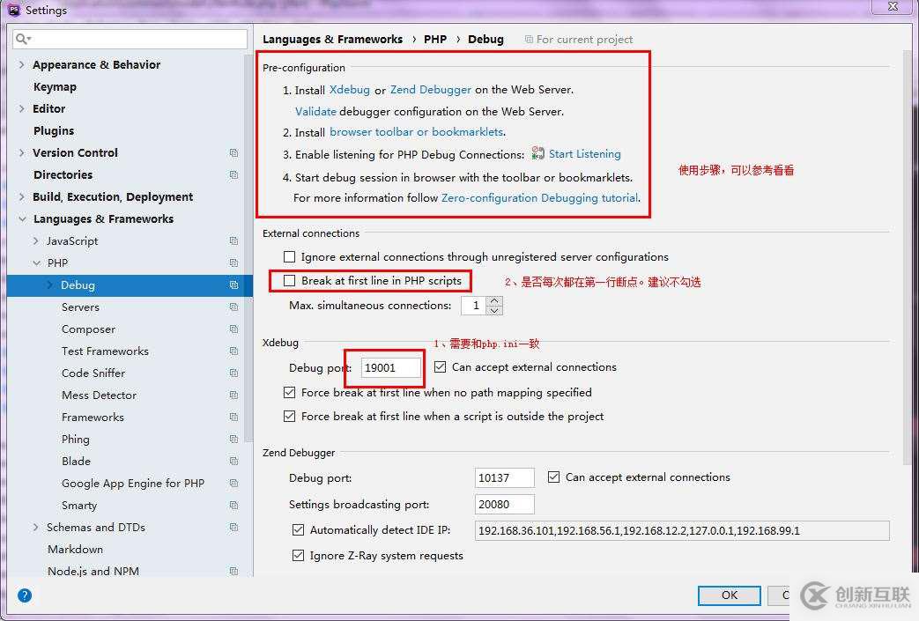
Task: Click Xdebug Debug port field 19001
Action: click(x=390, y=367)
